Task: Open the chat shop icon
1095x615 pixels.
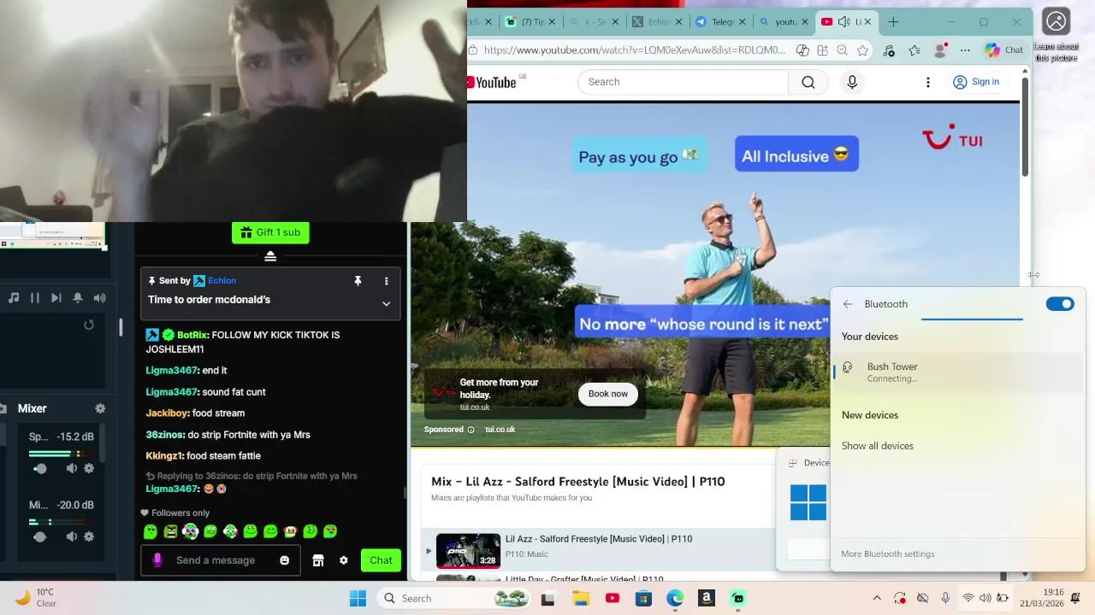Action: pos(318,560)
